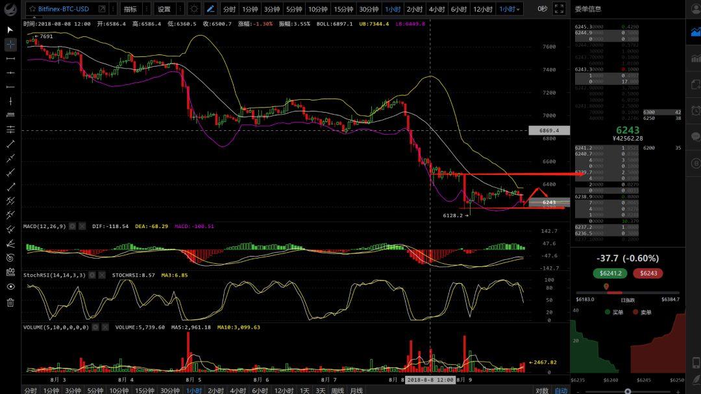This screenshot has height=394, width=701.
Task: Select the spiral drawing tool
Action: [x=10, y=258]
